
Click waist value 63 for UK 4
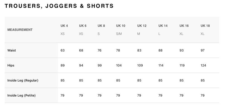pos(63,50)
